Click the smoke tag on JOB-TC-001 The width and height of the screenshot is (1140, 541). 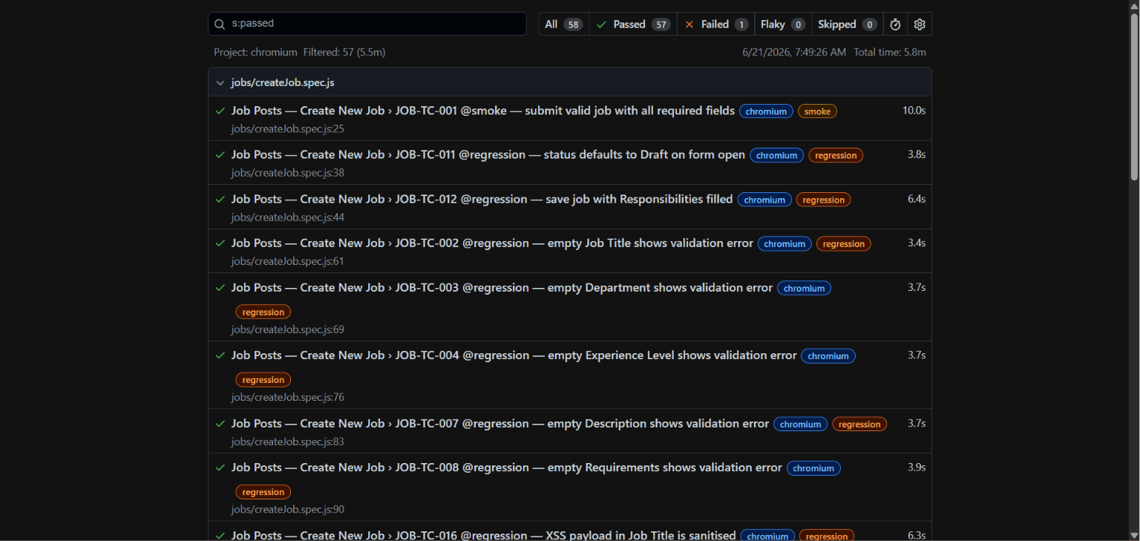coord(817,111)
